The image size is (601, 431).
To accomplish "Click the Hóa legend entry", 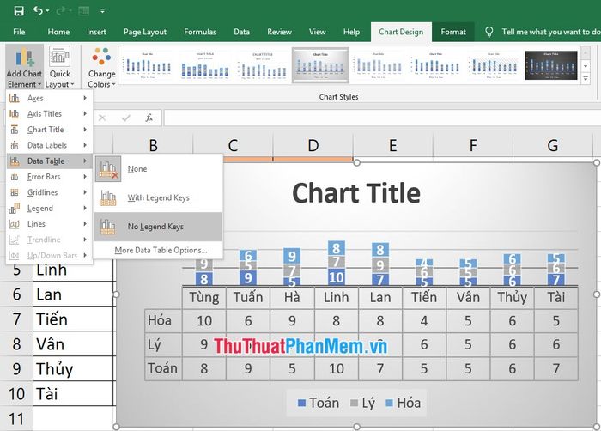I will tap(404, 403).
